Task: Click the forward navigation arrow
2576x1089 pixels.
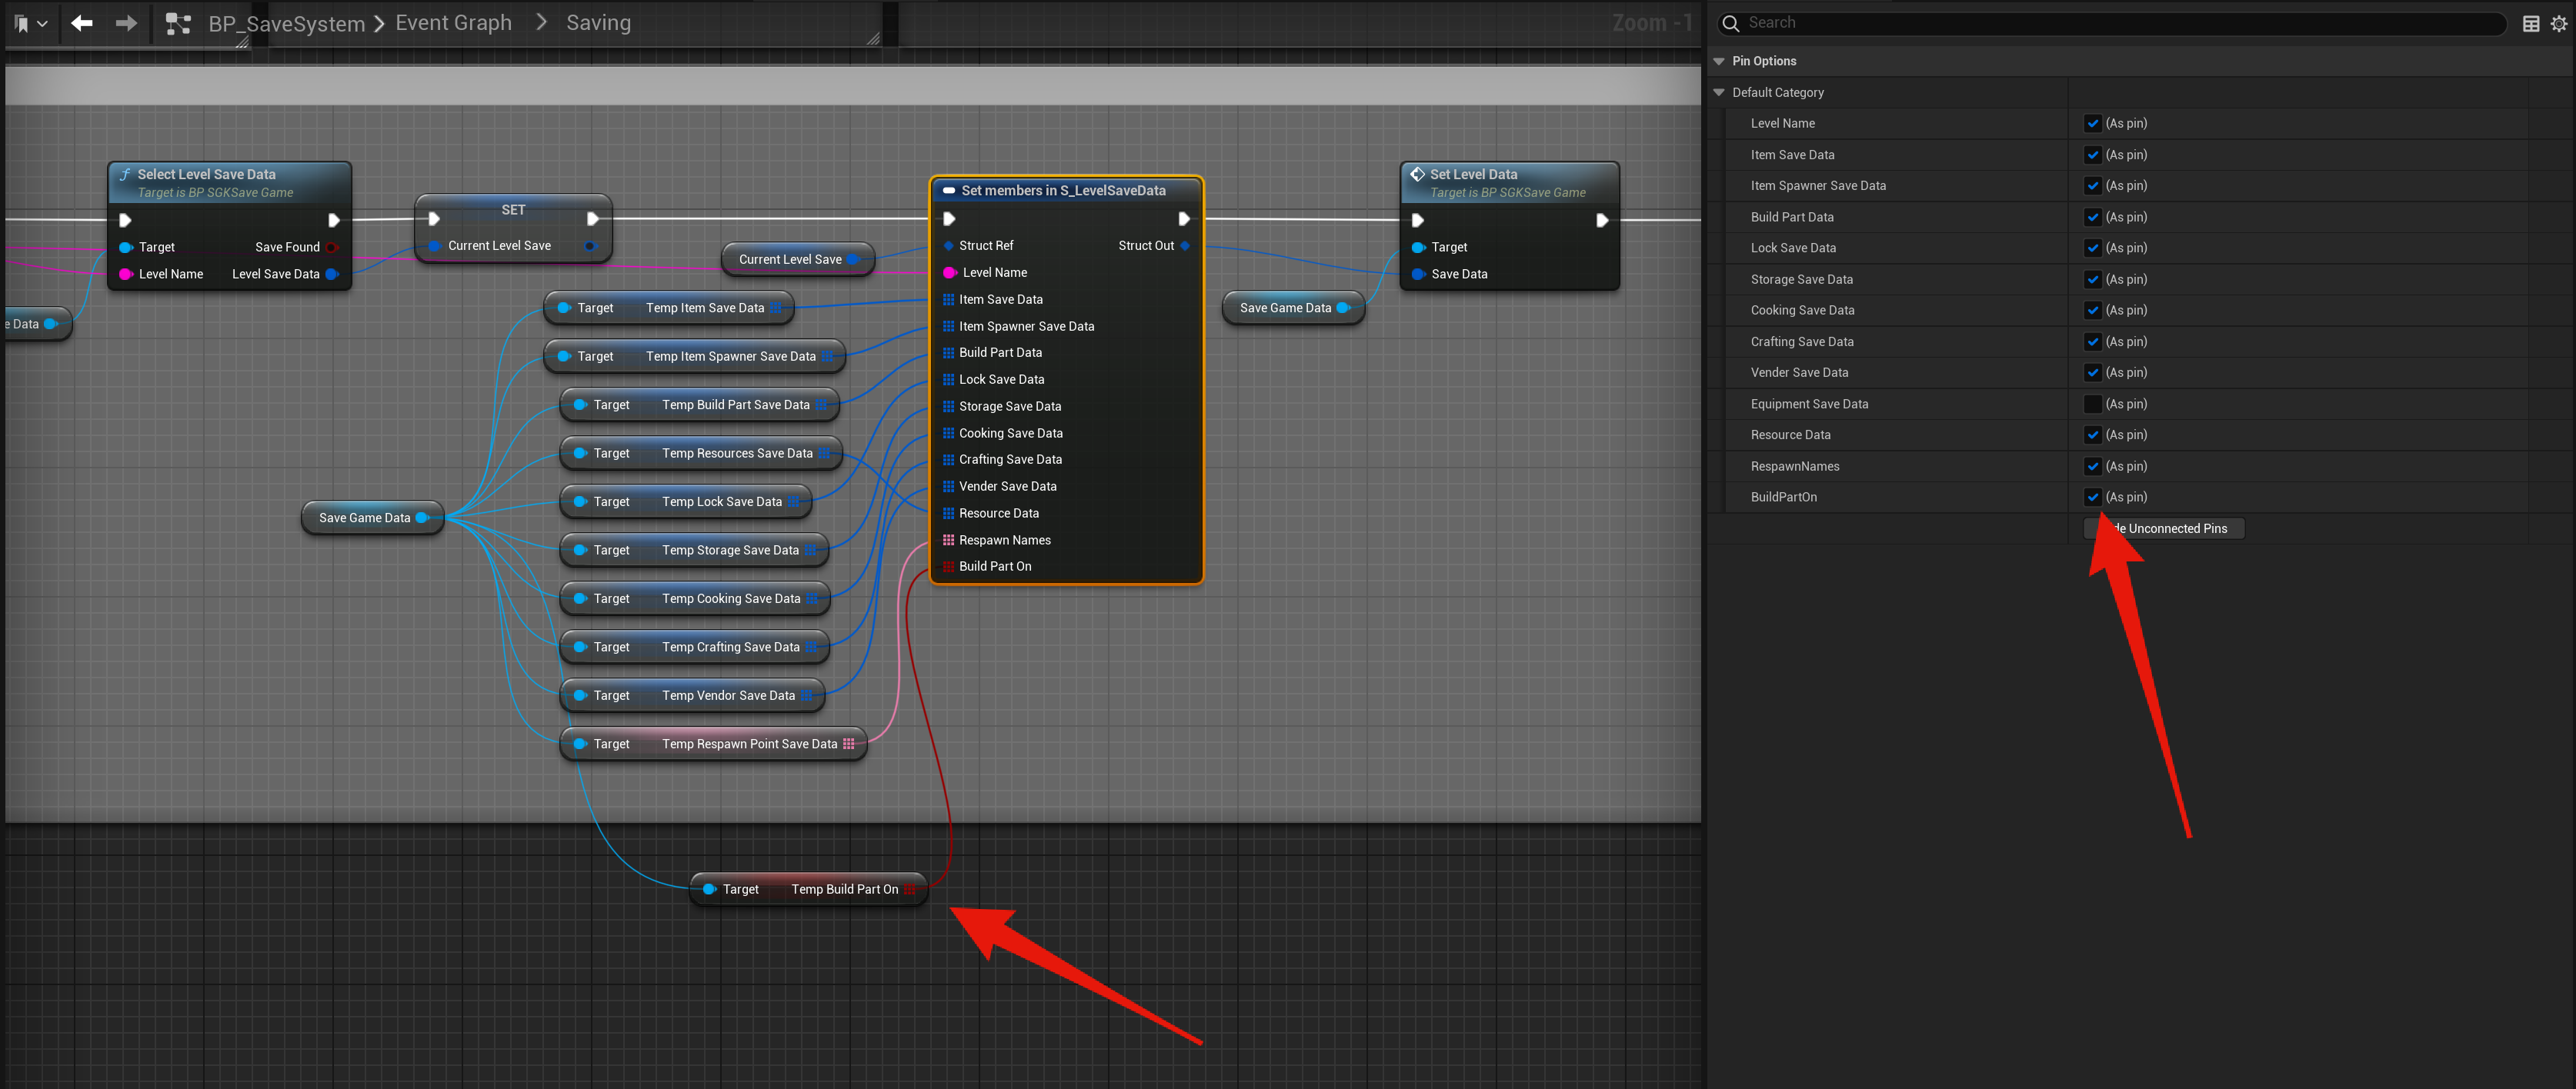Action: [x=126, y=23]
